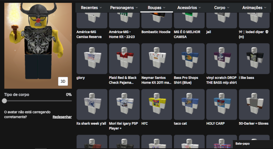
Task: Click the 'Bass Pro Shops Shirt (Blue)' name
Action: (186, 80)
